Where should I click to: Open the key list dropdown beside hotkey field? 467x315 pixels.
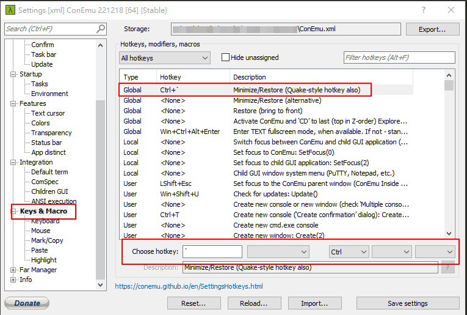[278, 252]
